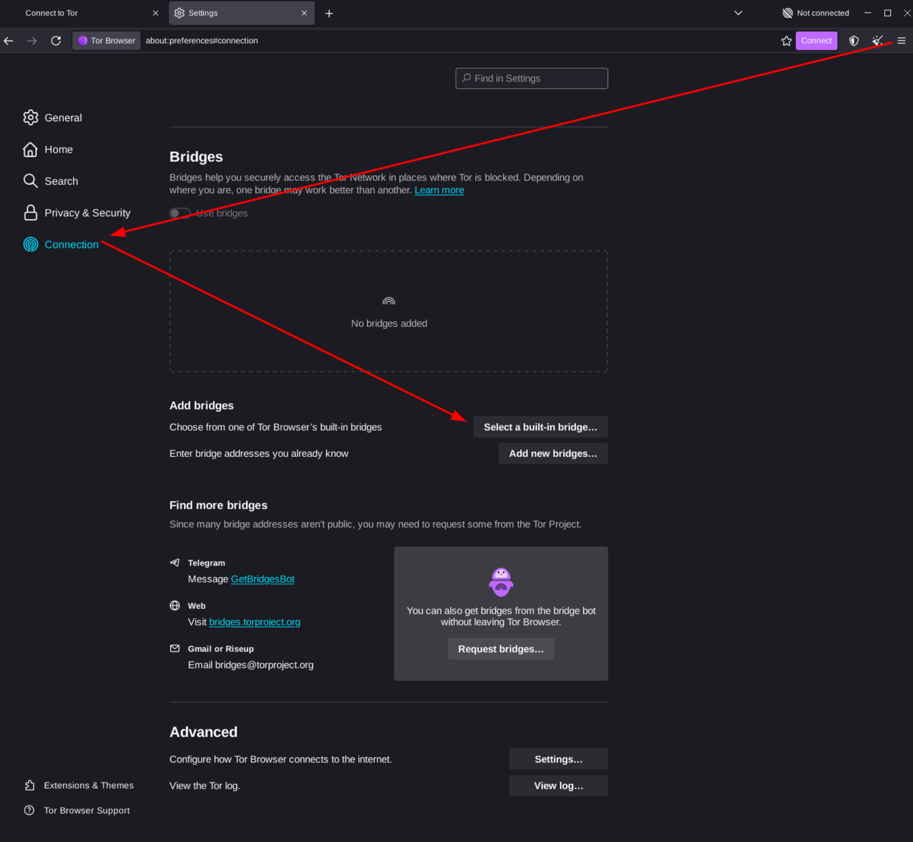
Task: Go back with the back arrow
Action: coord(9,40)
